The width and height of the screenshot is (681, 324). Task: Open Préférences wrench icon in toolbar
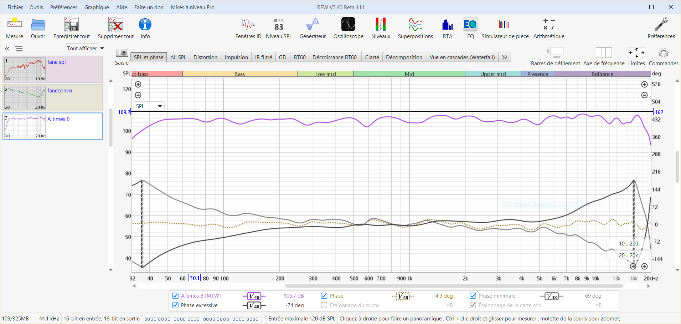[661, 28]
